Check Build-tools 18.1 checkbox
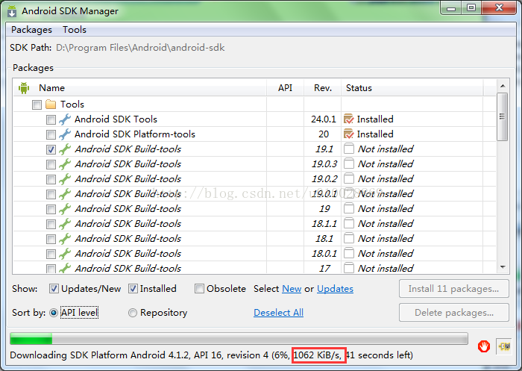Screen dimensions: 522x371 (51, 239)
